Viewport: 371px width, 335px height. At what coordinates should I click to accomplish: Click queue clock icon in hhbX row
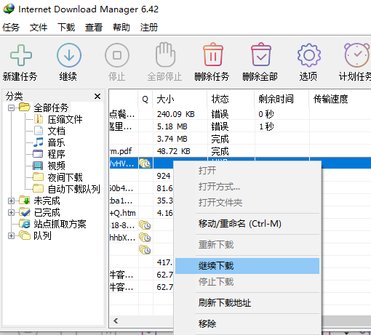145,238
